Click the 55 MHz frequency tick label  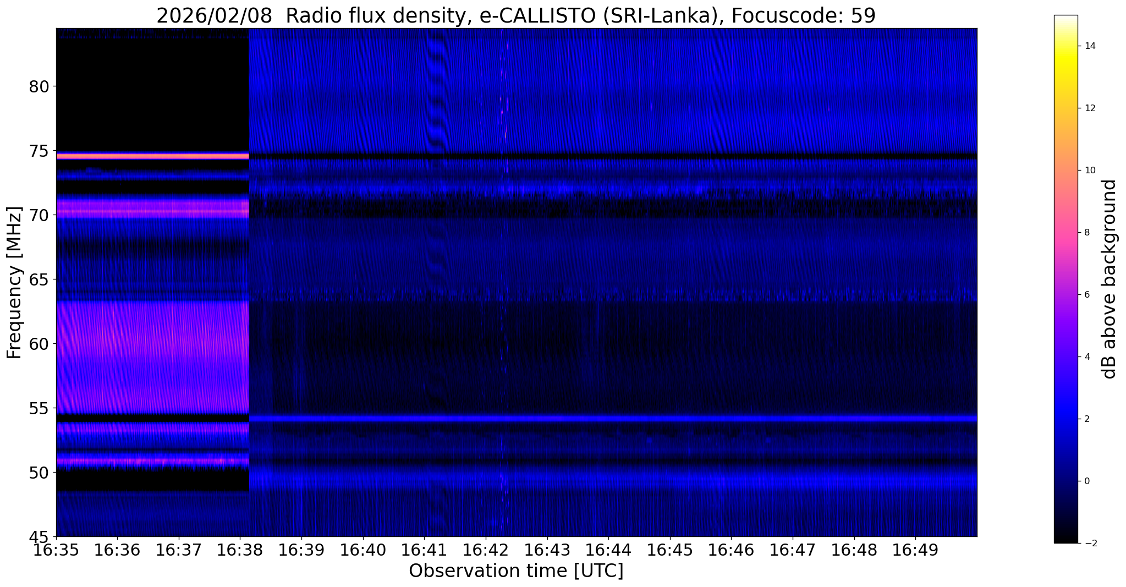[40, 408]
